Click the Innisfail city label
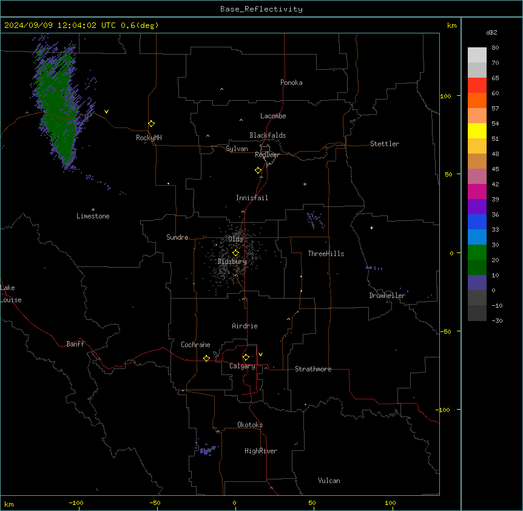 coord(252,198)
